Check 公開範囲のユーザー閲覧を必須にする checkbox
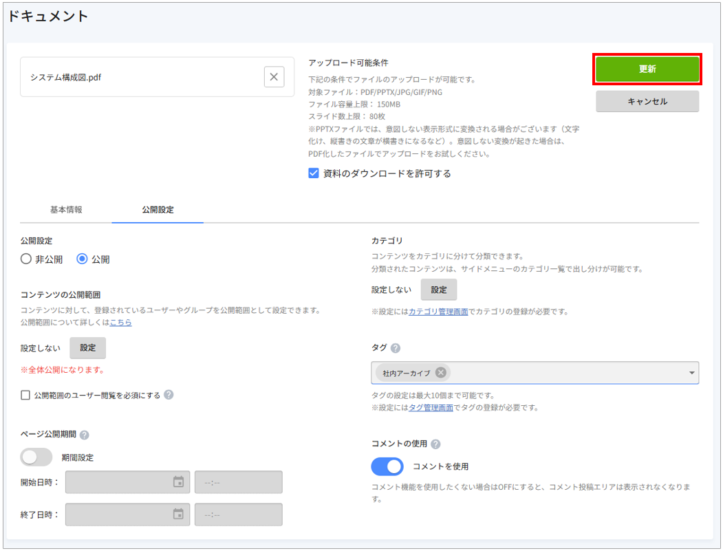 [x=25, y=395]
